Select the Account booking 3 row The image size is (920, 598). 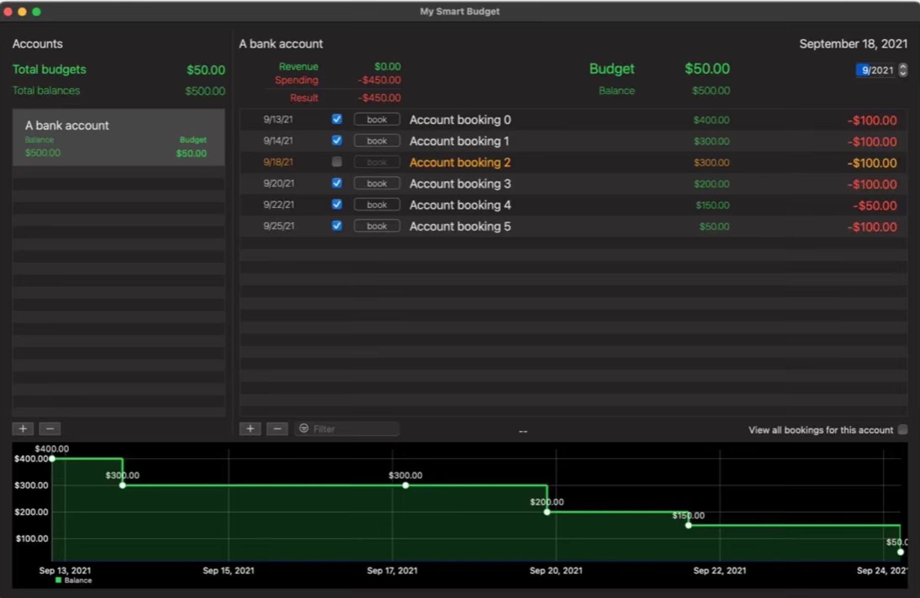coord(573,184)
